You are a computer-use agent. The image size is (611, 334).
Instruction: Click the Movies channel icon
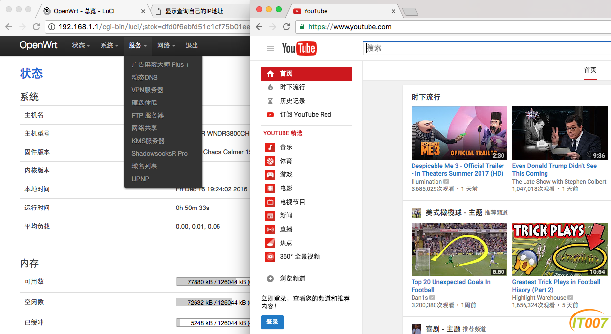[270, 188]
